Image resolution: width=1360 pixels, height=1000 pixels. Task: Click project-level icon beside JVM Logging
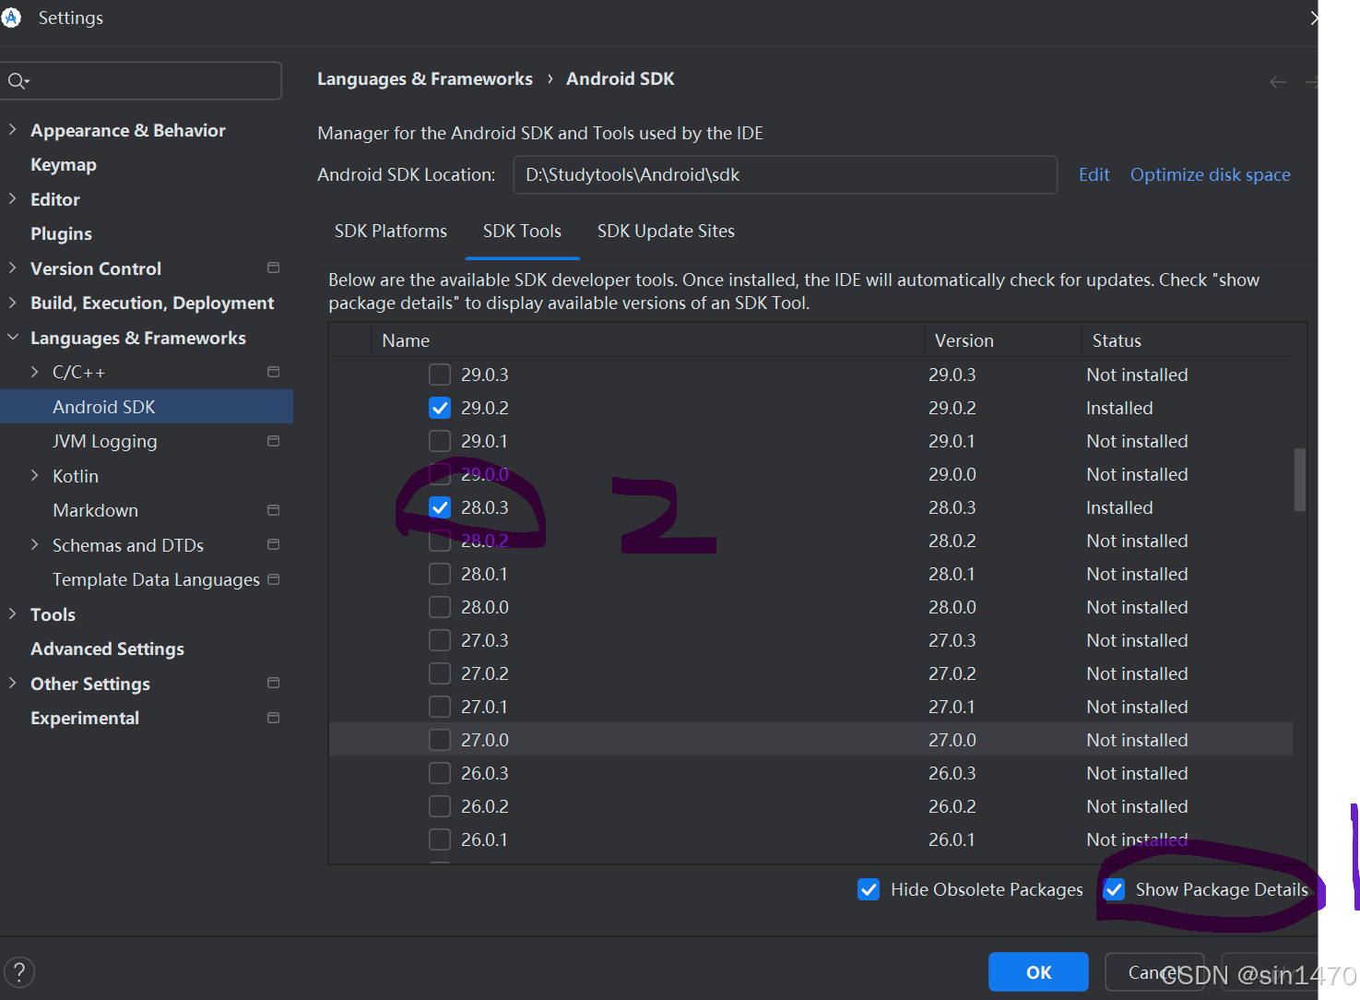273,441
